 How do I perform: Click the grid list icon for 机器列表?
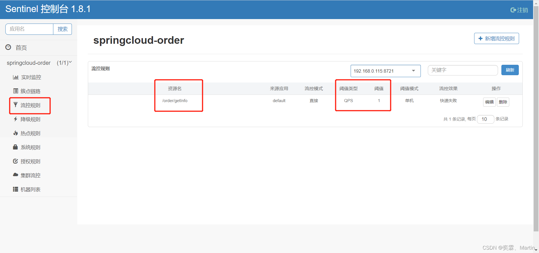[16, 189]
